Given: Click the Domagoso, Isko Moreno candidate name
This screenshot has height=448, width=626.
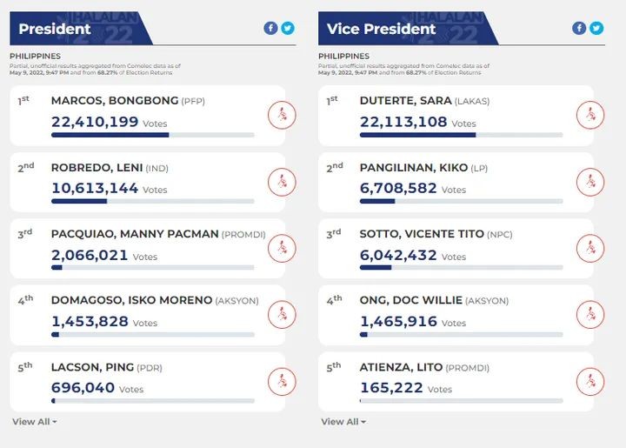Looking at the screenshot, I should point(132,300).
